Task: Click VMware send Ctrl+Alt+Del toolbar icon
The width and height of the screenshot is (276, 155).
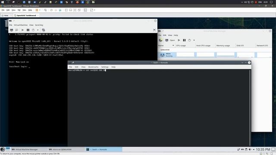Action: [x=45, y=10]
